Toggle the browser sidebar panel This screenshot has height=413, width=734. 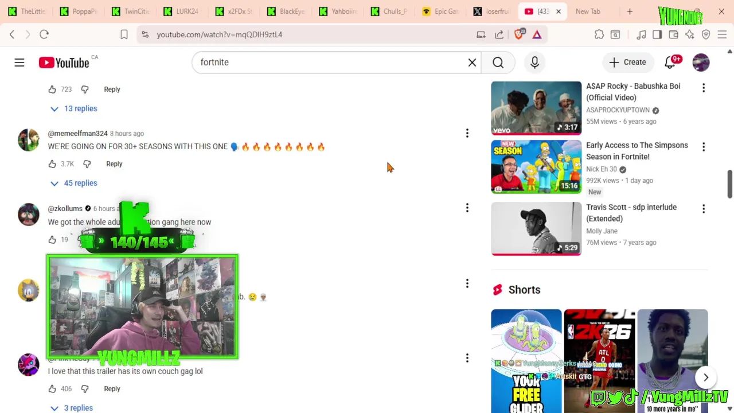(x=657, y=34)
